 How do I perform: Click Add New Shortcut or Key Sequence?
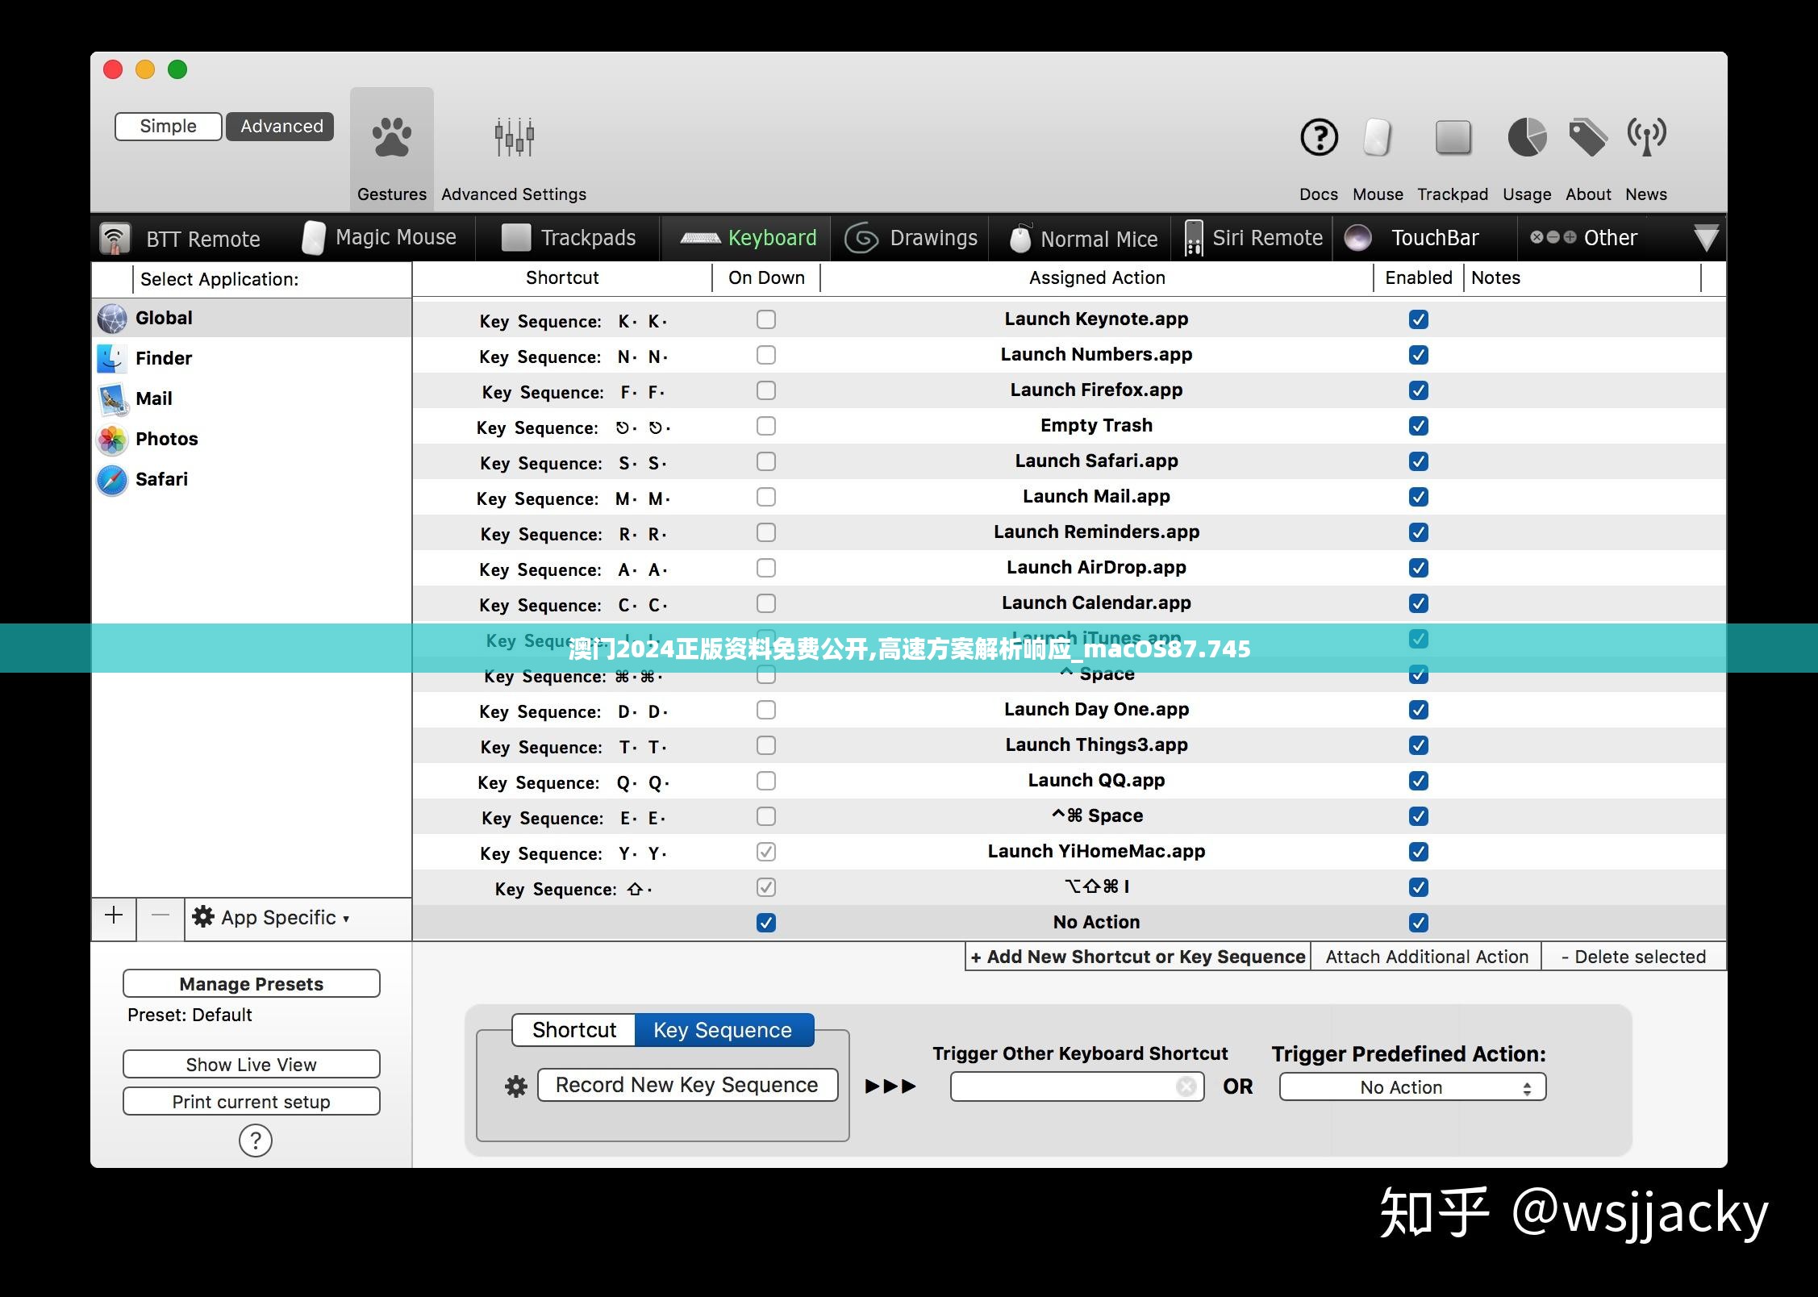click(x=1138, y=957)
